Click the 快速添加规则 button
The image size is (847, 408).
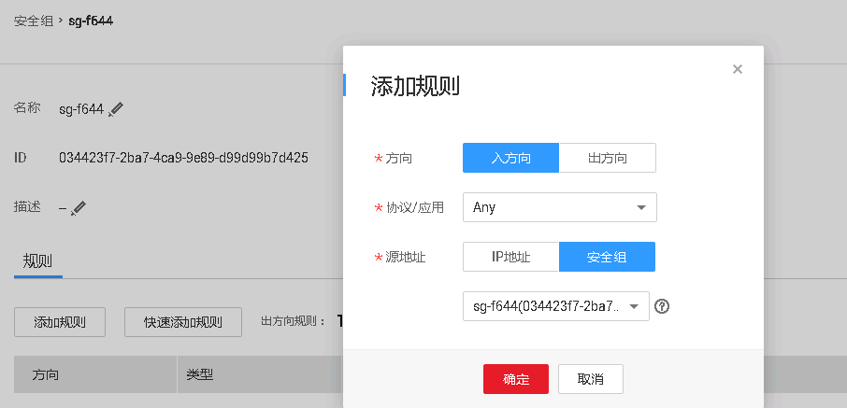[183, 322]
